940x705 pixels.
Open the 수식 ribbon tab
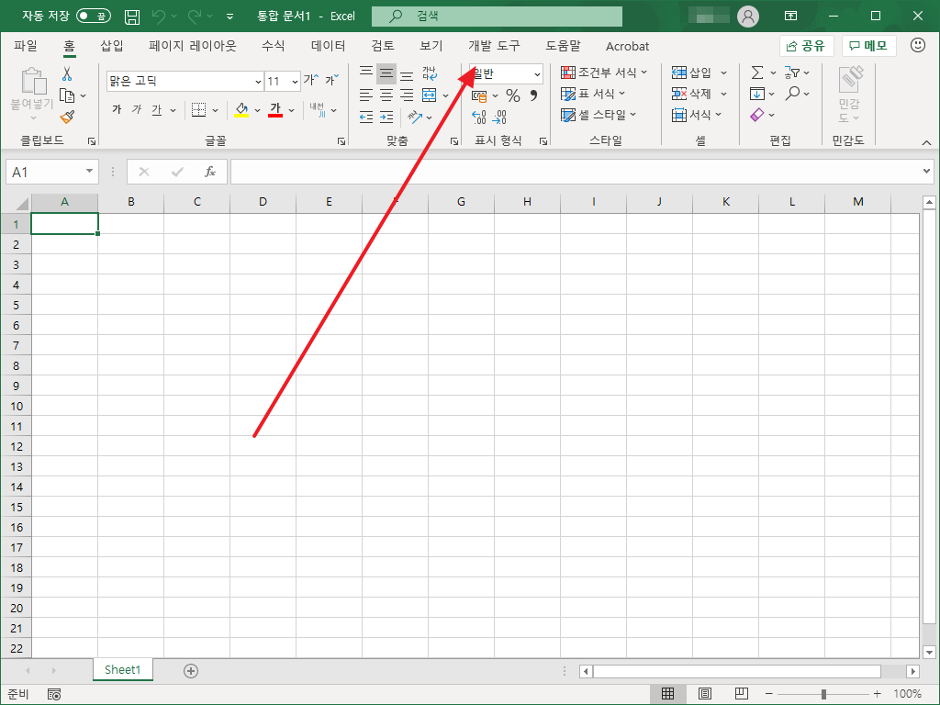click(x=274, y=46)
